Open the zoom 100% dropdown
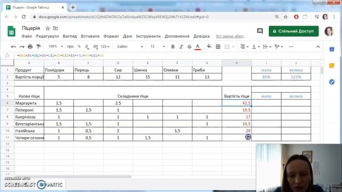342x192 pixels. [x=56, y=46]
